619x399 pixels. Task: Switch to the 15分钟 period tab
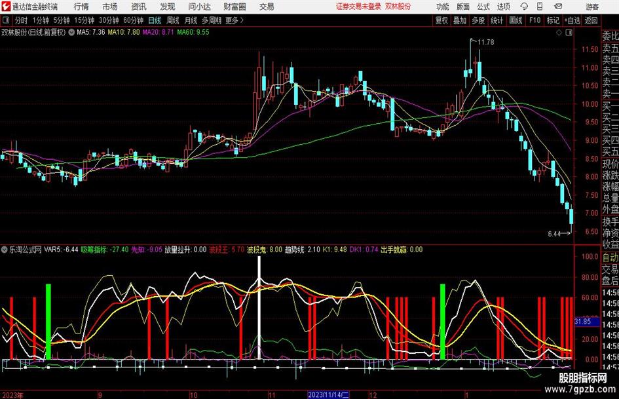tap(84, 20)
